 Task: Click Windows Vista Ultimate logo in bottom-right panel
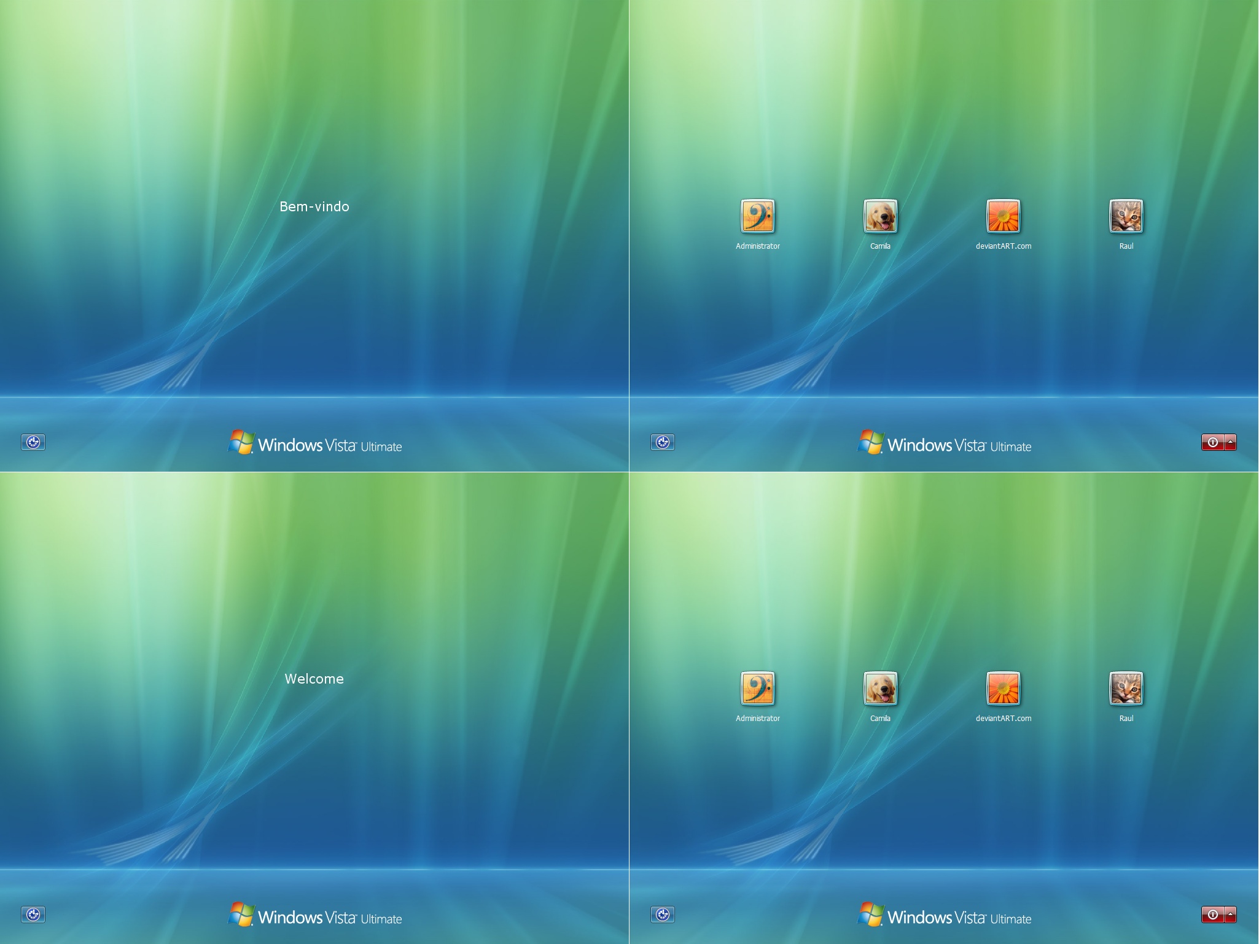pos(945,915)
